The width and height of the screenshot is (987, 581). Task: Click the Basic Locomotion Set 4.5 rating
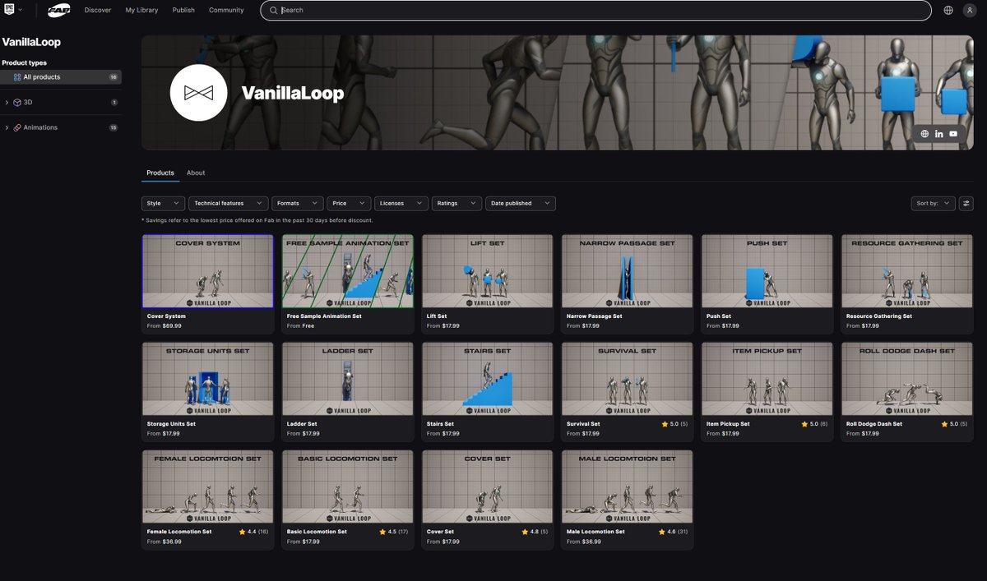pyautogui.click(x=393, y=532)
